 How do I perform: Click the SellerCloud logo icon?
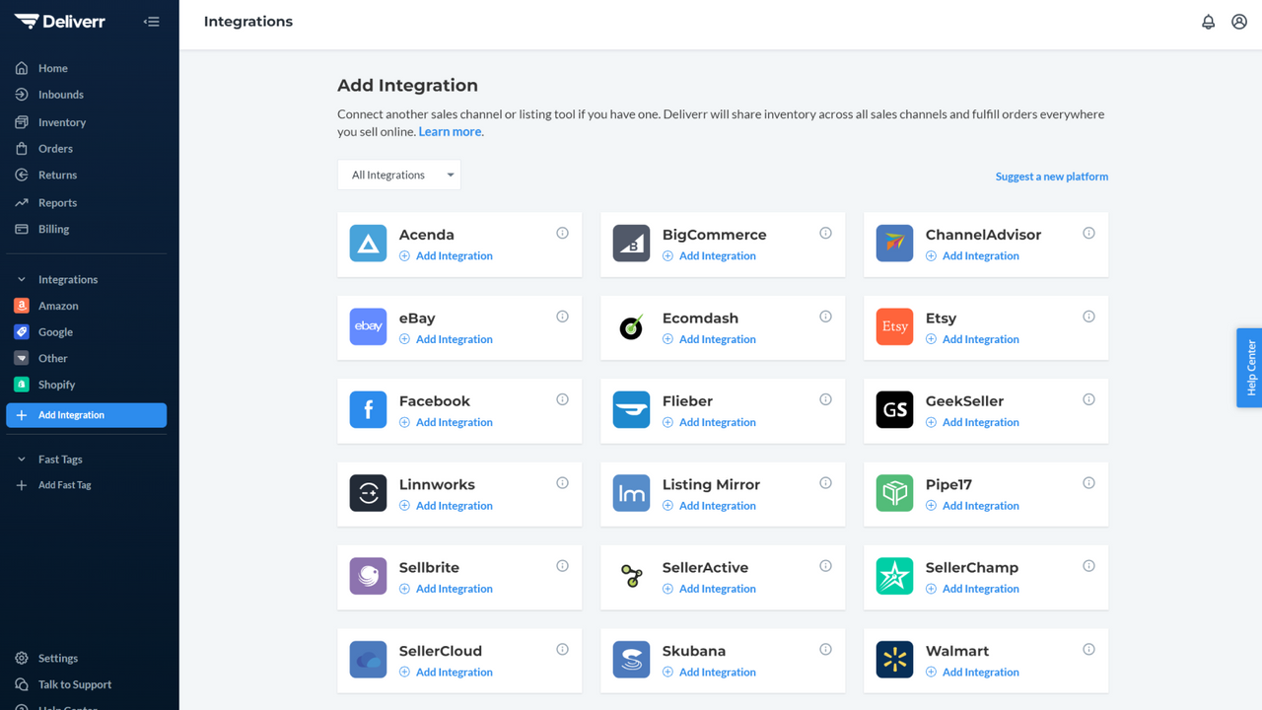[x=368, y=660]
